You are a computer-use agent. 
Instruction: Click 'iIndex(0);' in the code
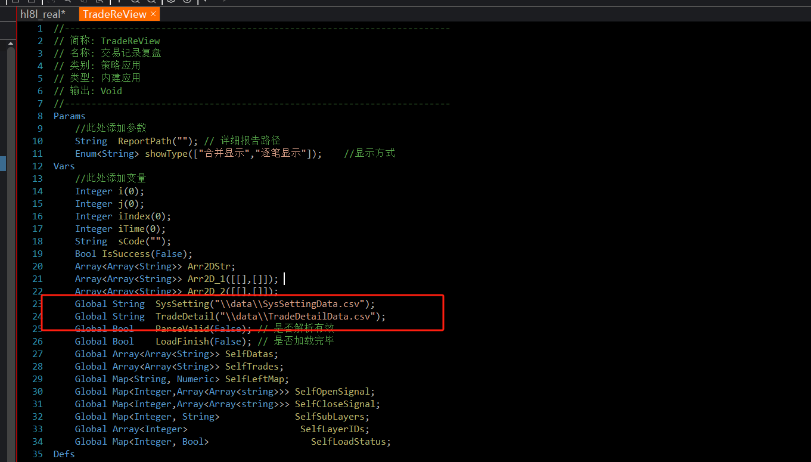tap(145, 216)
